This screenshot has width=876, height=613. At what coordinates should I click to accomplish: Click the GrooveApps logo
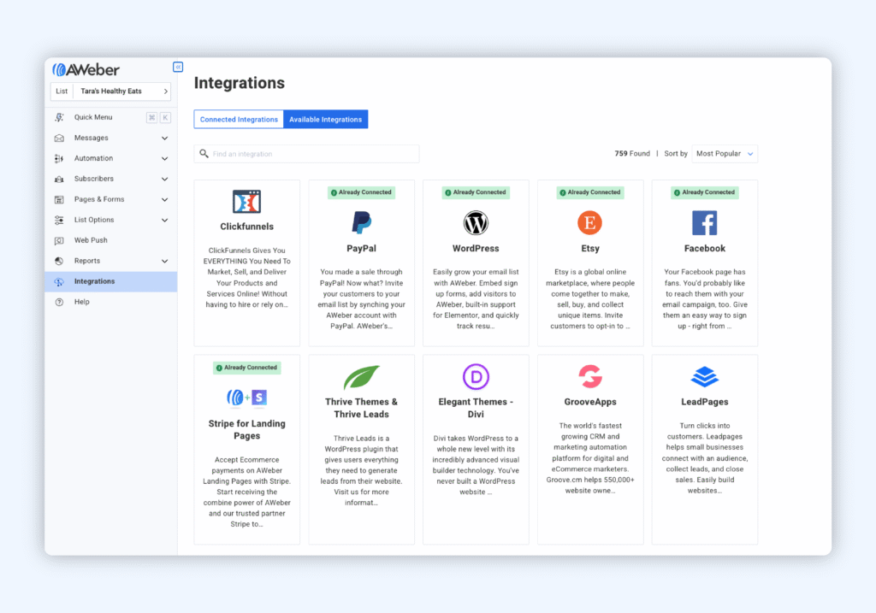point(590,376)
